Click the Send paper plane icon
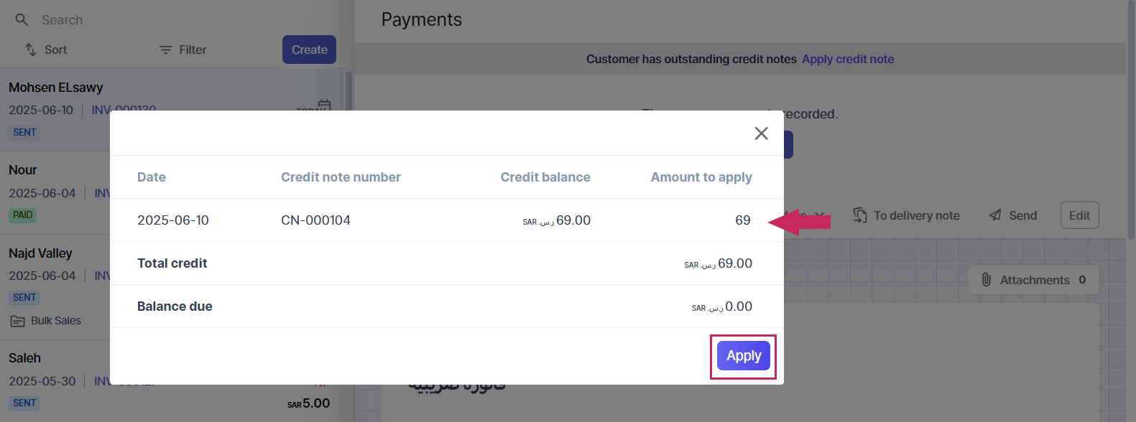Viewport: 1136px width, 422px height. (x=995, y=215)
